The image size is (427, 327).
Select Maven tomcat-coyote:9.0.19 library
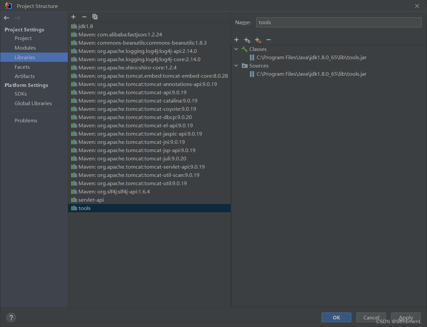pos(149,109)
